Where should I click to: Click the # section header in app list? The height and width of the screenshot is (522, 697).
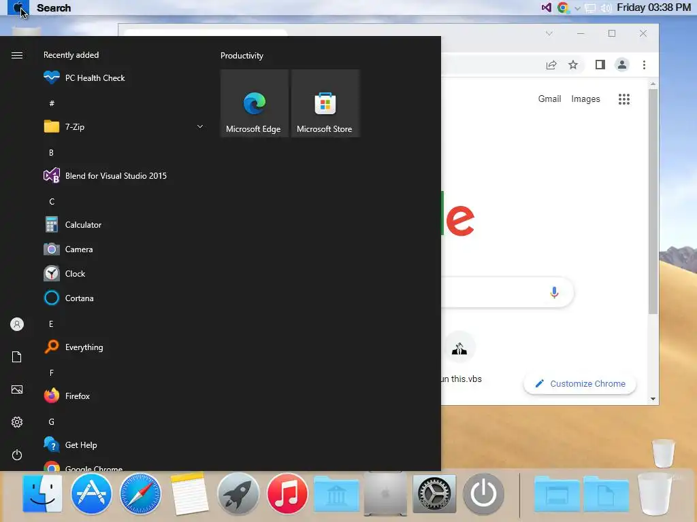[52, 103]
